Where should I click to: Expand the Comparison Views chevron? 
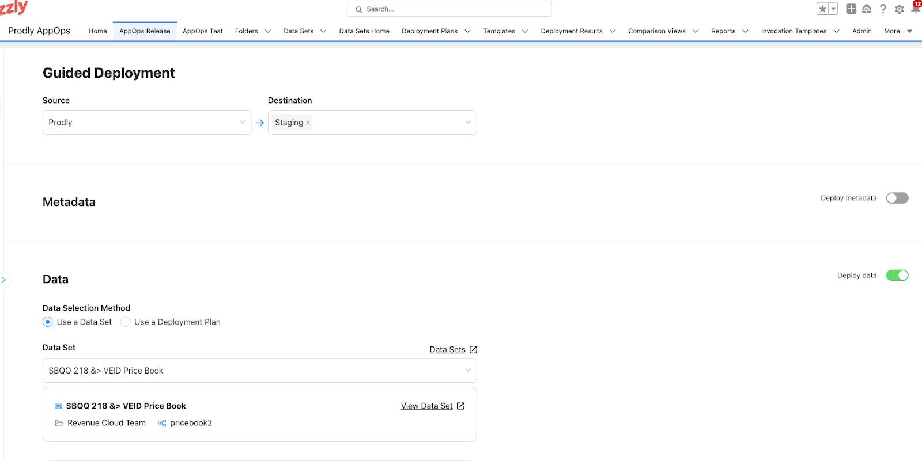(696, 31)
